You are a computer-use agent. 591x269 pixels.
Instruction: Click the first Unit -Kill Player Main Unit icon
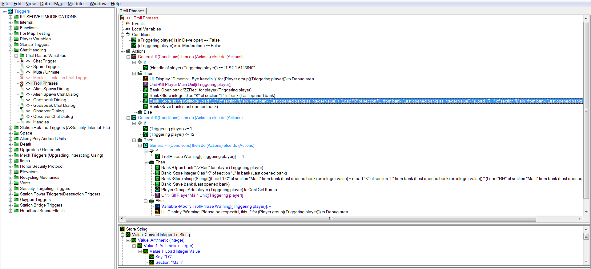point(146,84)
